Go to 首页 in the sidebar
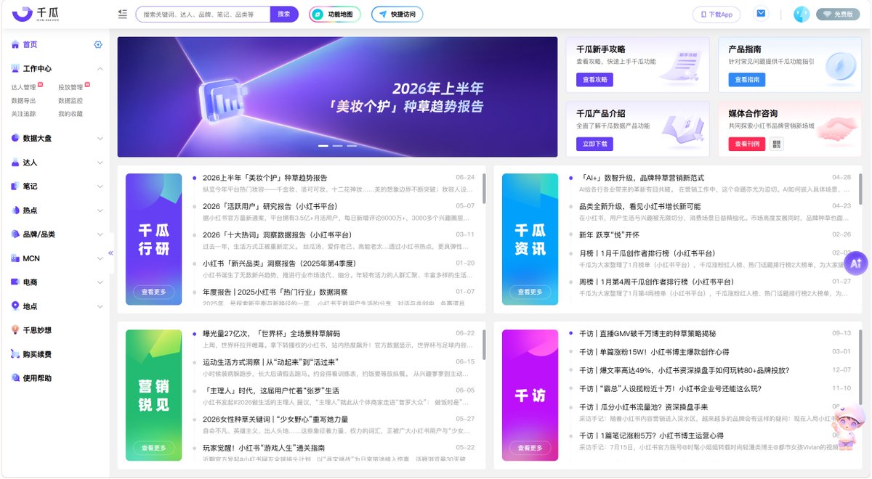The image size is (872, 479). tap(29, 45)
